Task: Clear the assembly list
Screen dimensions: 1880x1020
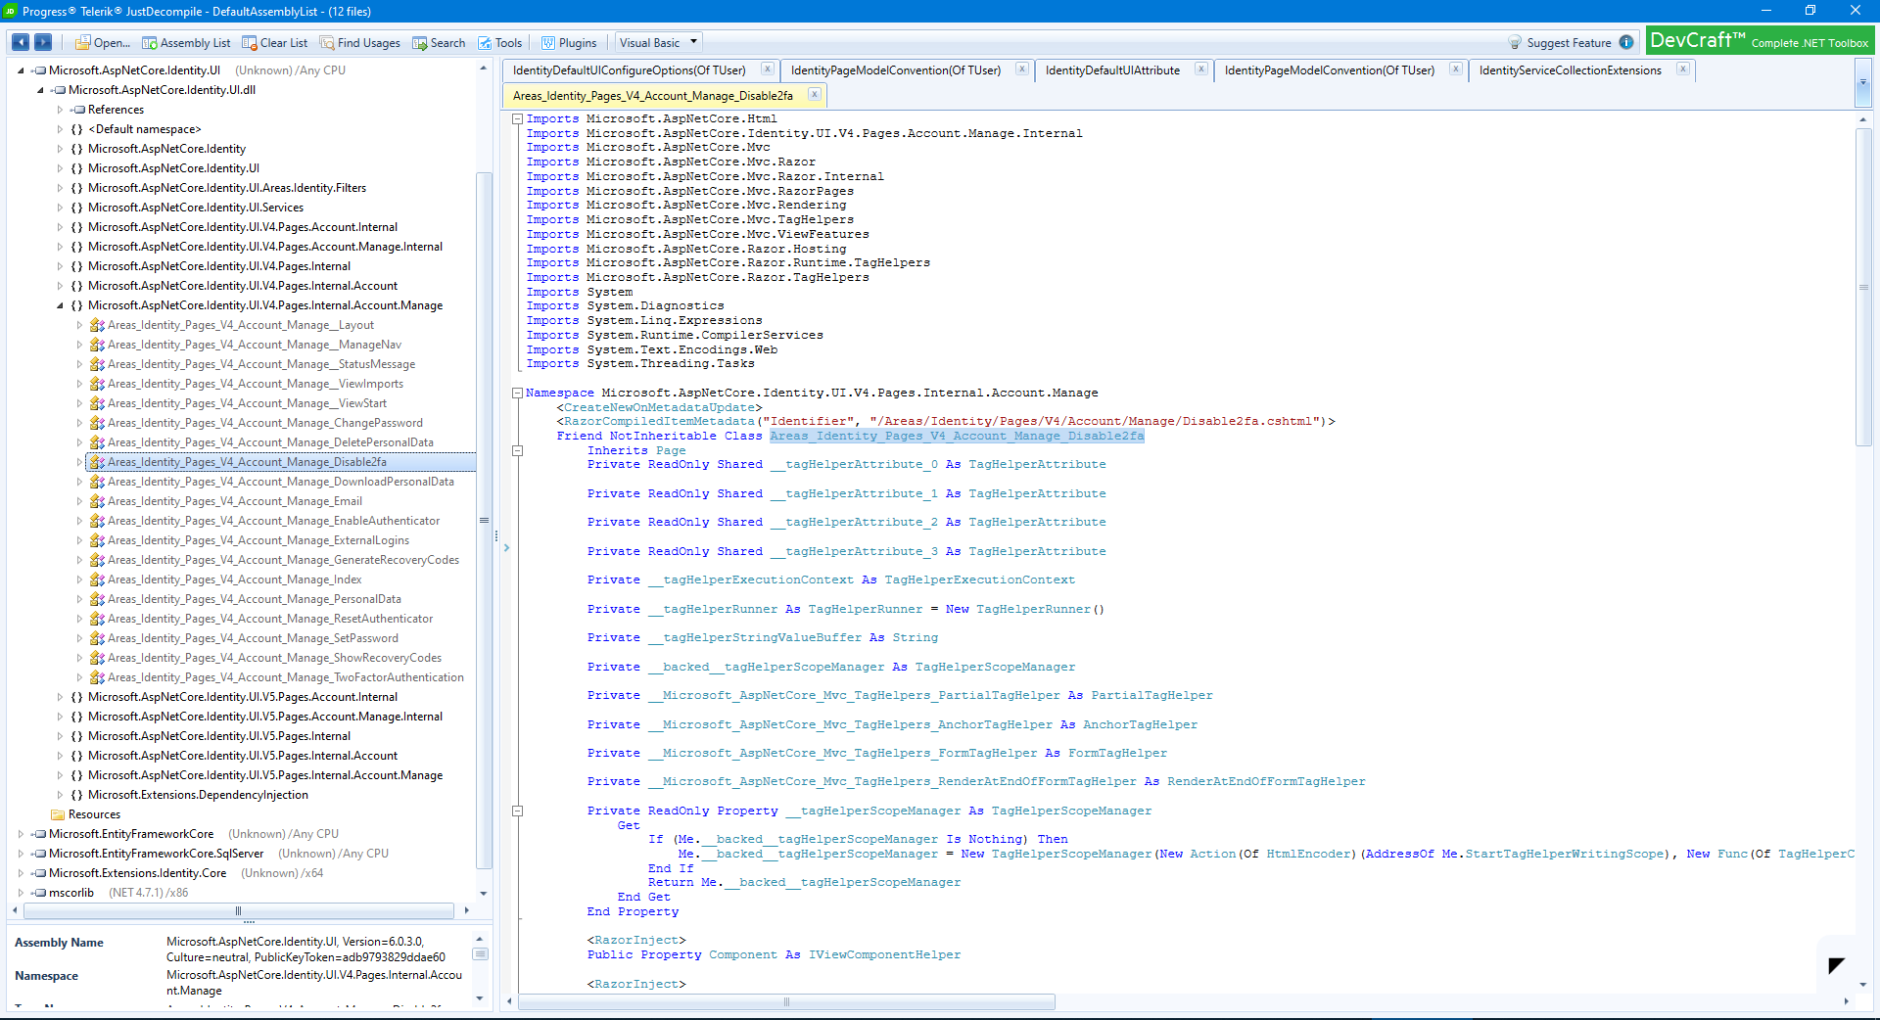Action: pyautogui.click(x=275, y=43)
